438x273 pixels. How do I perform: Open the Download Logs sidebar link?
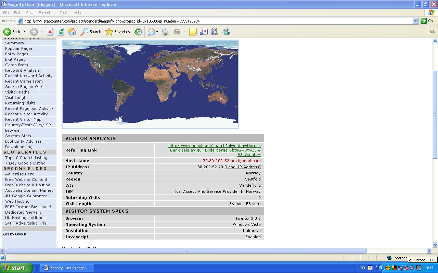point(20,147)
